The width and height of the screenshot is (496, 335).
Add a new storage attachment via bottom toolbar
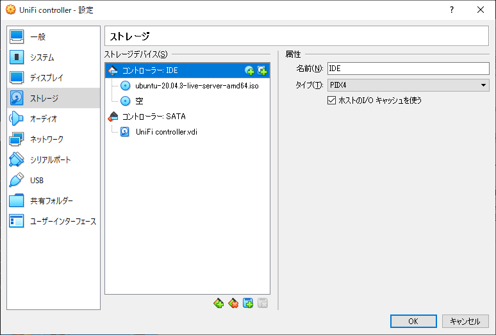[x=248, y=303]
